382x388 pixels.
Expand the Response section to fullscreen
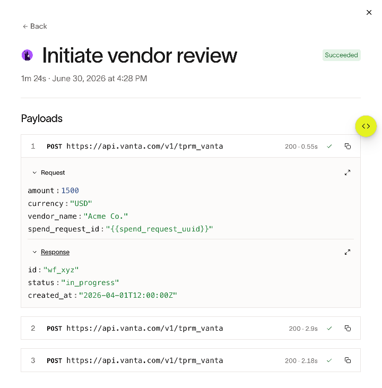click(x=348, y=252)
